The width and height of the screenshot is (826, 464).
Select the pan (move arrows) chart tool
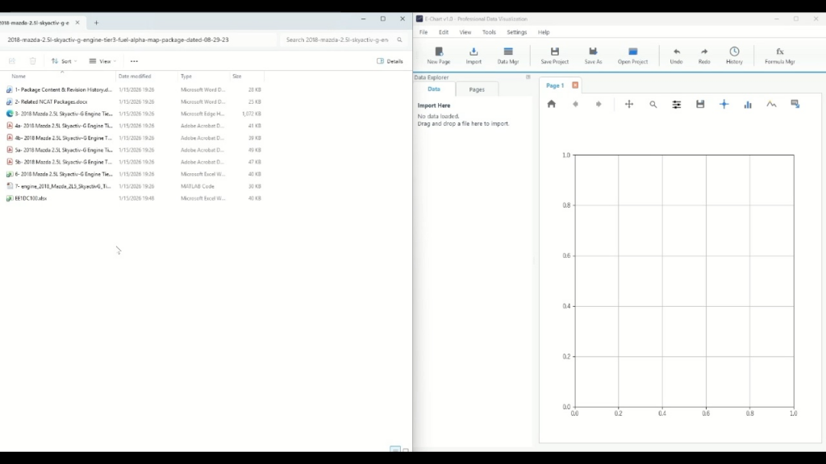click(x=629, y=104)
